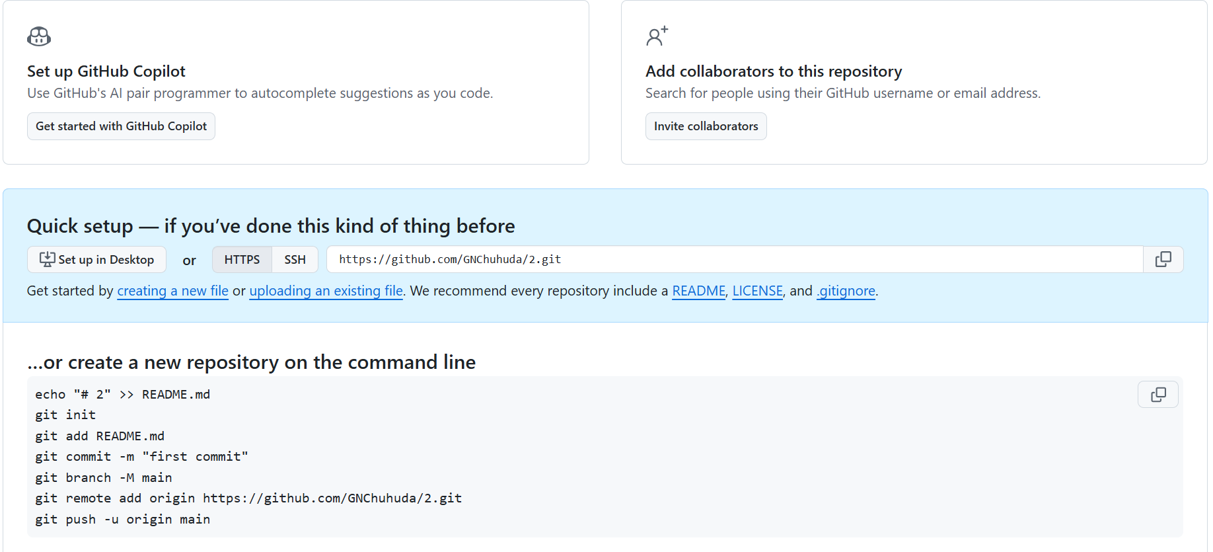Click the git commit first commit line

pyautogui.click(x=141, y=457)
